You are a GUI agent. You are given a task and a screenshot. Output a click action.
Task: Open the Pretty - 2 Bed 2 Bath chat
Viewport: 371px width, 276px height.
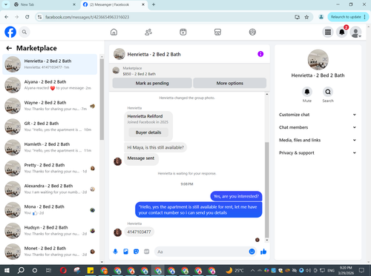(x=50, y=168)
